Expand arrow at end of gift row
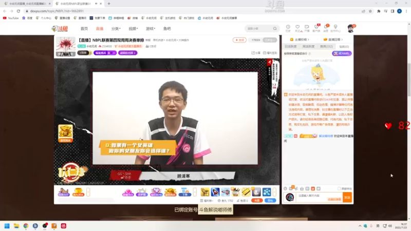 click(274, 192)
